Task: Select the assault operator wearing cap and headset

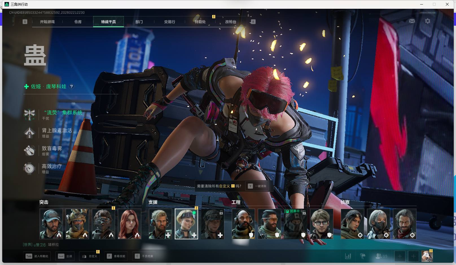Action: (51, 224)
